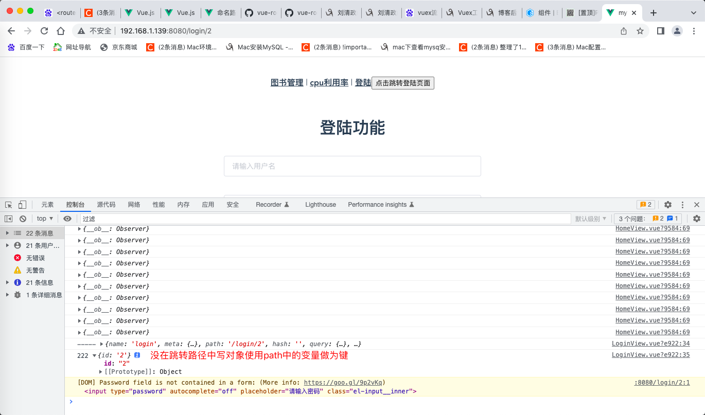Click the 点击跳转登陆页面 button
Viewport: 705px width, 415px height.
pos(403,83)
